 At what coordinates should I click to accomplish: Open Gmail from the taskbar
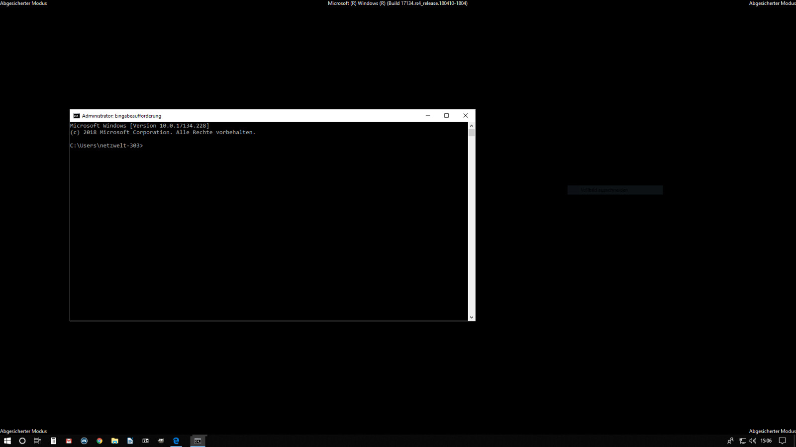(69, 441)
